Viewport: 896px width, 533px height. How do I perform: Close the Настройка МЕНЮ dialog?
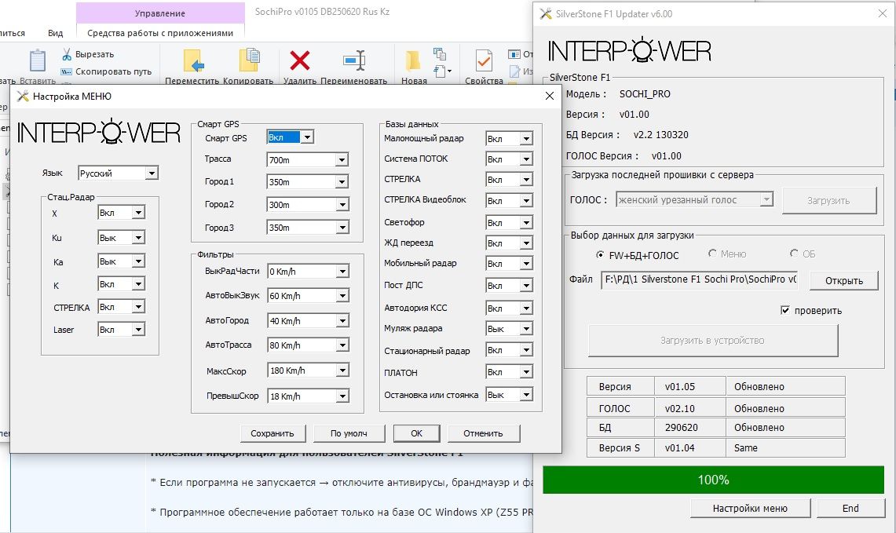click(x=550, y=96)
